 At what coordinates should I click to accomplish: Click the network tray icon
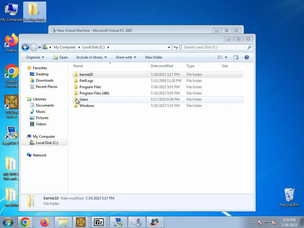(267, 222)
